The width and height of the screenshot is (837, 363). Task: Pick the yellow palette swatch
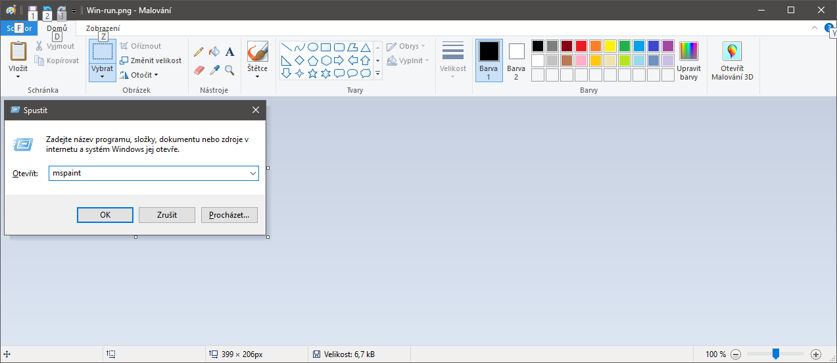pos(610,46)
